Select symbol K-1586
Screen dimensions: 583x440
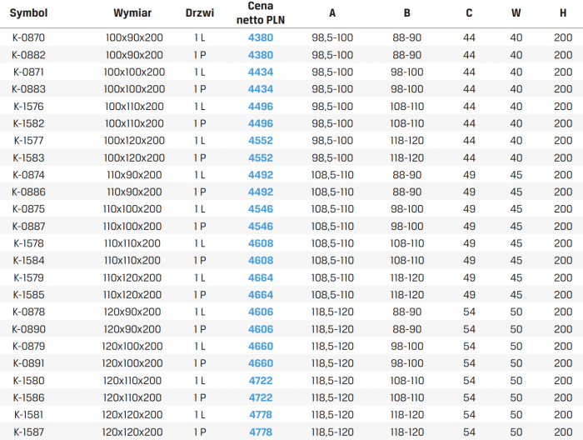pos(28,397)
